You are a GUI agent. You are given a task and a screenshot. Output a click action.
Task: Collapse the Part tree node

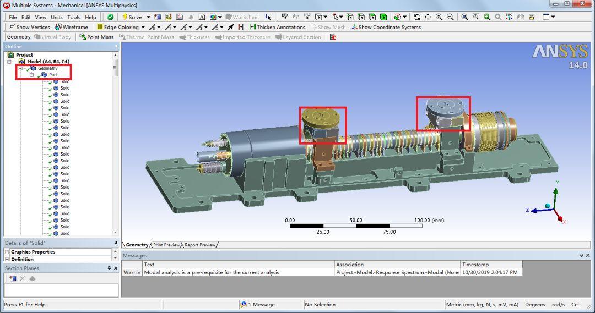pyautogui.click(x=31, y=75)
